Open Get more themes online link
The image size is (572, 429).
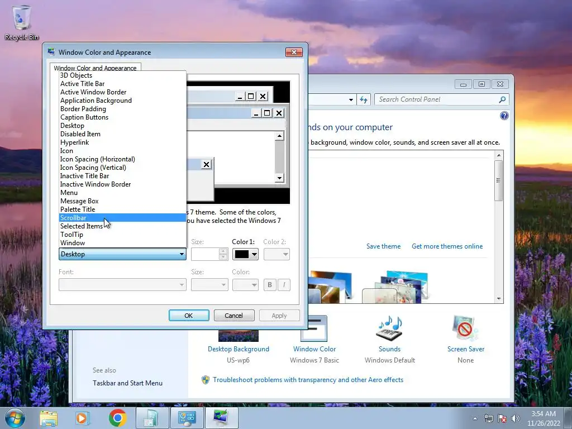[447, 246]
